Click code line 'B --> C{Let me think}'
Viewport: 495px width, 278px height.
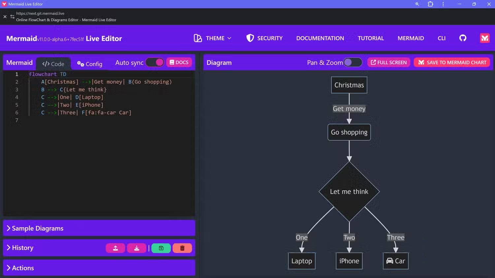74,90
